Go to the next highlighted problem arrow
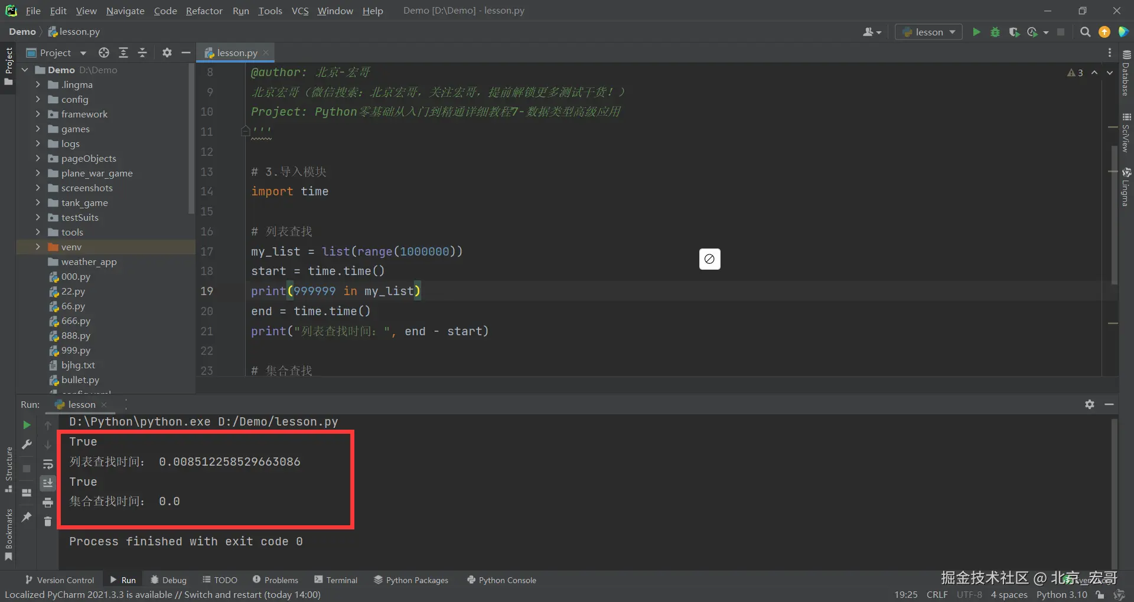Screen dimensions: 1134x602 pos(1110,73)
